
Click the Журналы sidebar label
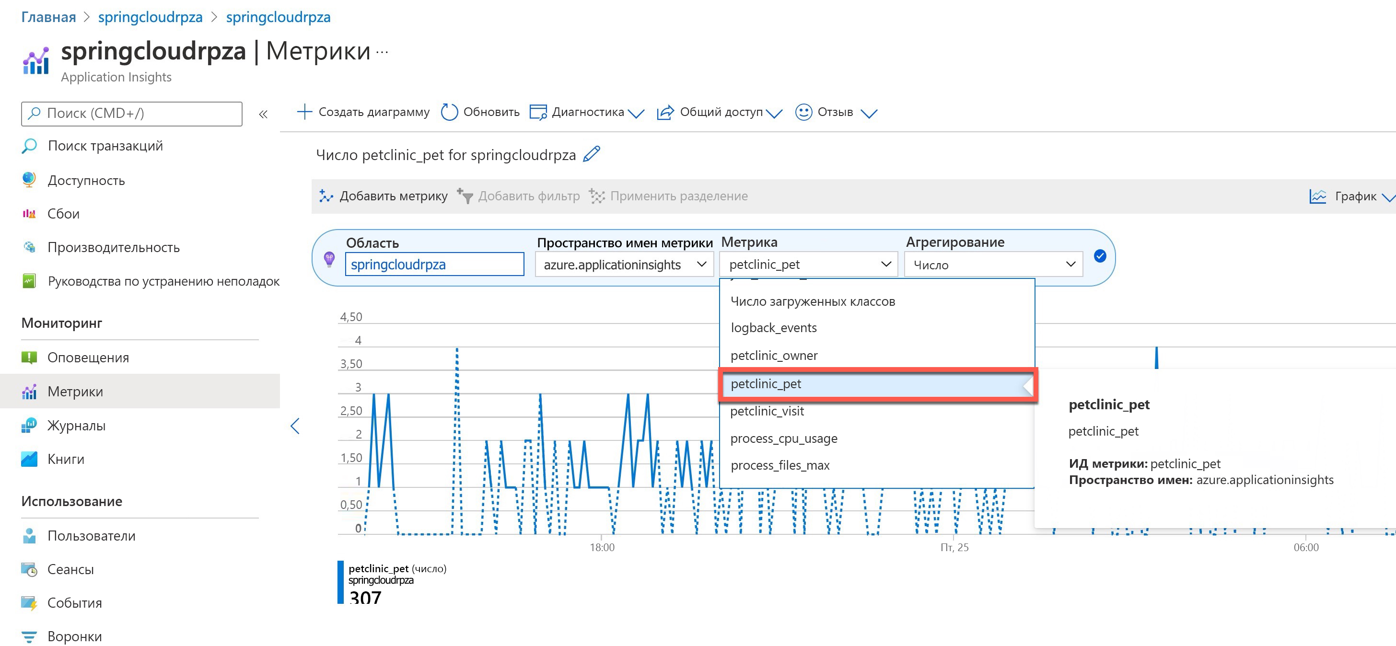[x=76, y=426]
